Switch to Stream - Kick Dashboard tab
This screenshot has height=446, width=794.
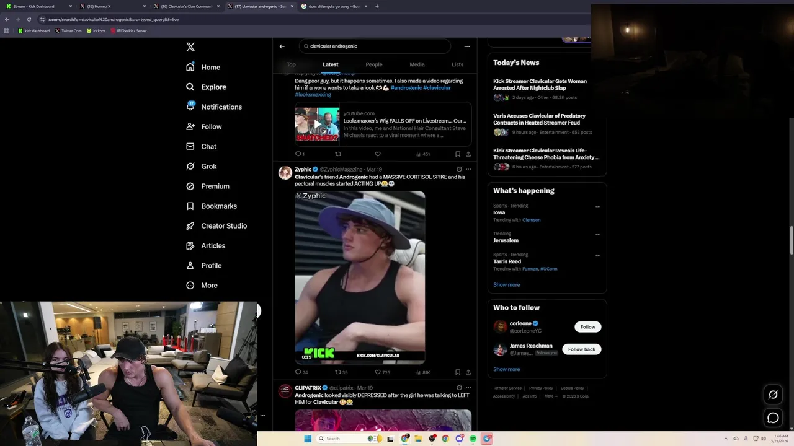(38, 6)
